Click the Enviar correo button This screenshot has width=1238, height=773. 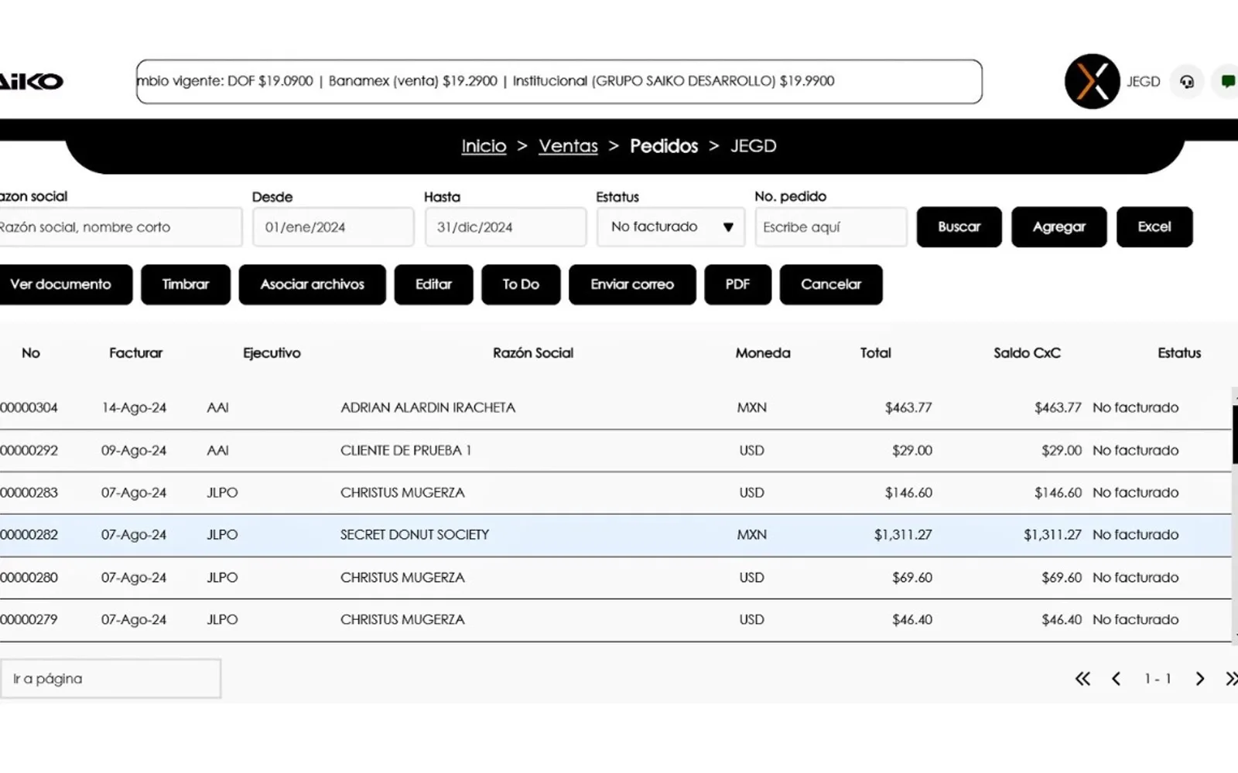[x=632, y=284]
